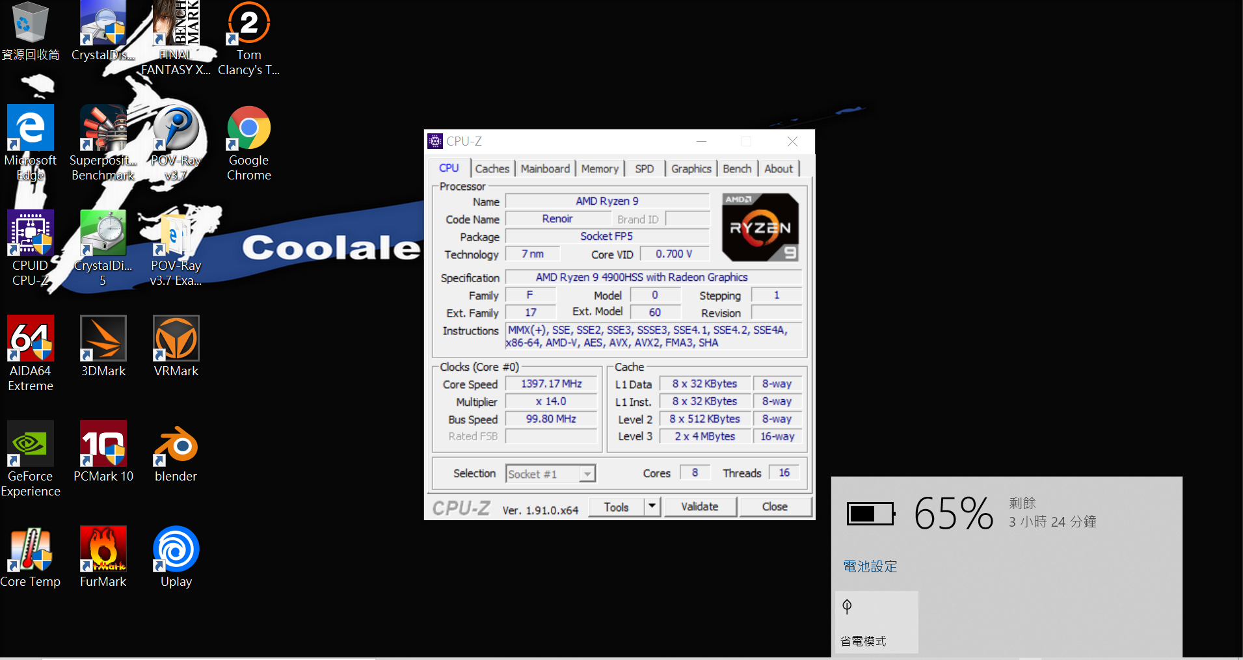
Task: Select the CPU tab in CPU-Z
Action: click(449, 168)
